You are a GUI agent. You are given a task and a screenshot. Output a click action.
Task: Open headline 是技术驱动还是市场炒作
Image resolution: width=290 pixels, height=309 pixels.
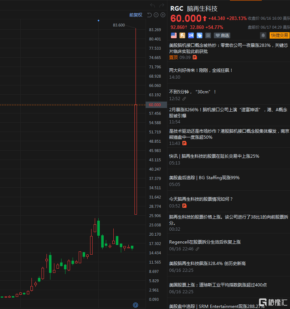(x=229, y=134)
